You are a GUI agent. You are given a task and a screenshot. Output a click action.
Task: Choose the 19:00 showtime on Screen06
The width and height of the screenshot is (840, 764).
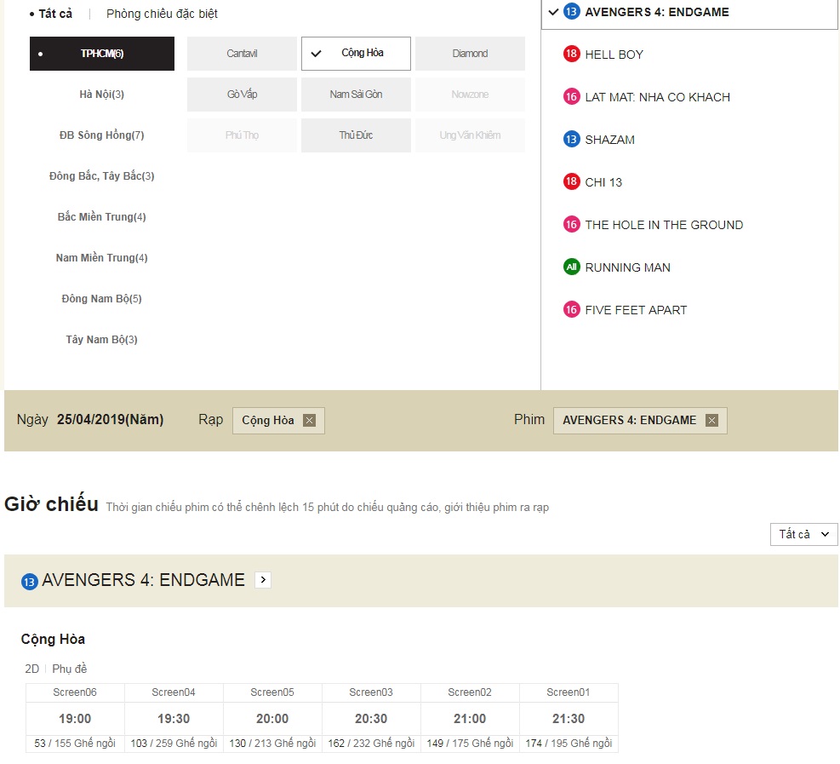pyautogui.click(x=75, y=718)
